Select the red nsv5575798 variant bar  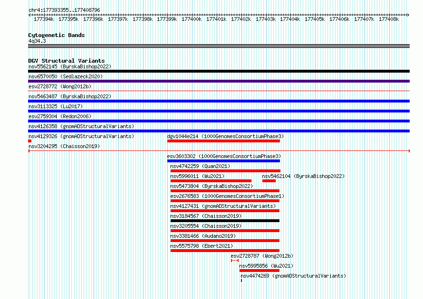[x=225, y=251]
